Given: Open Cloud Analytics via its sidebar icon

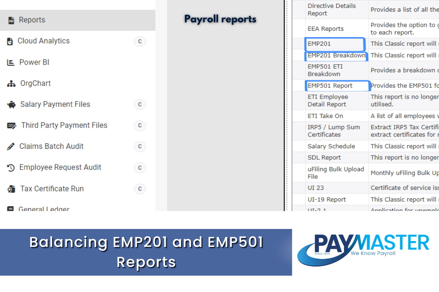Looking at the screenshot, I should click(x=9, y=41).
